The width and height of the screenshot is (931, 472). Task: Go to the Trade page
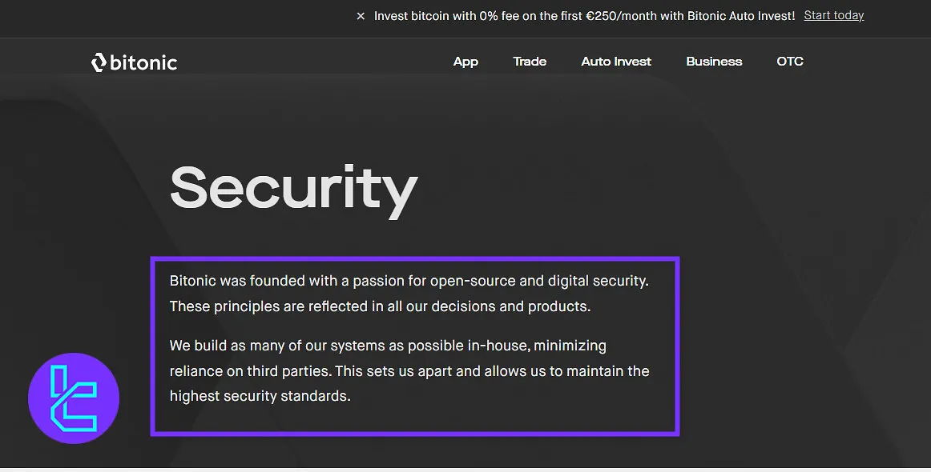tap(530, 62)
